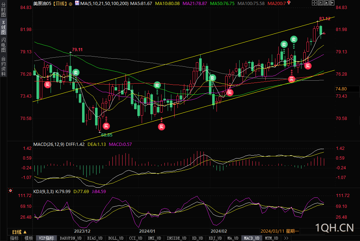Open the MA indicator chart icon
Image resolution: width=360 pixels, height=241 pixels.
[77, 3]
